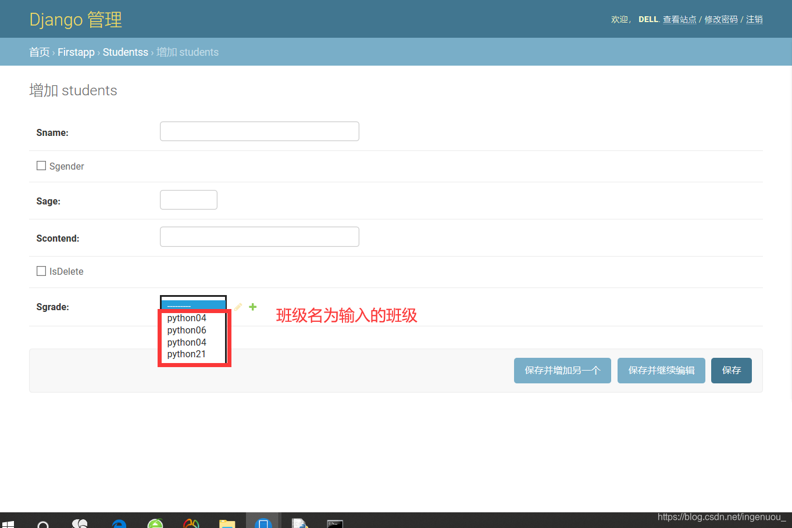
Task: Click the Scontend: field label
Action: coord(58,238)
